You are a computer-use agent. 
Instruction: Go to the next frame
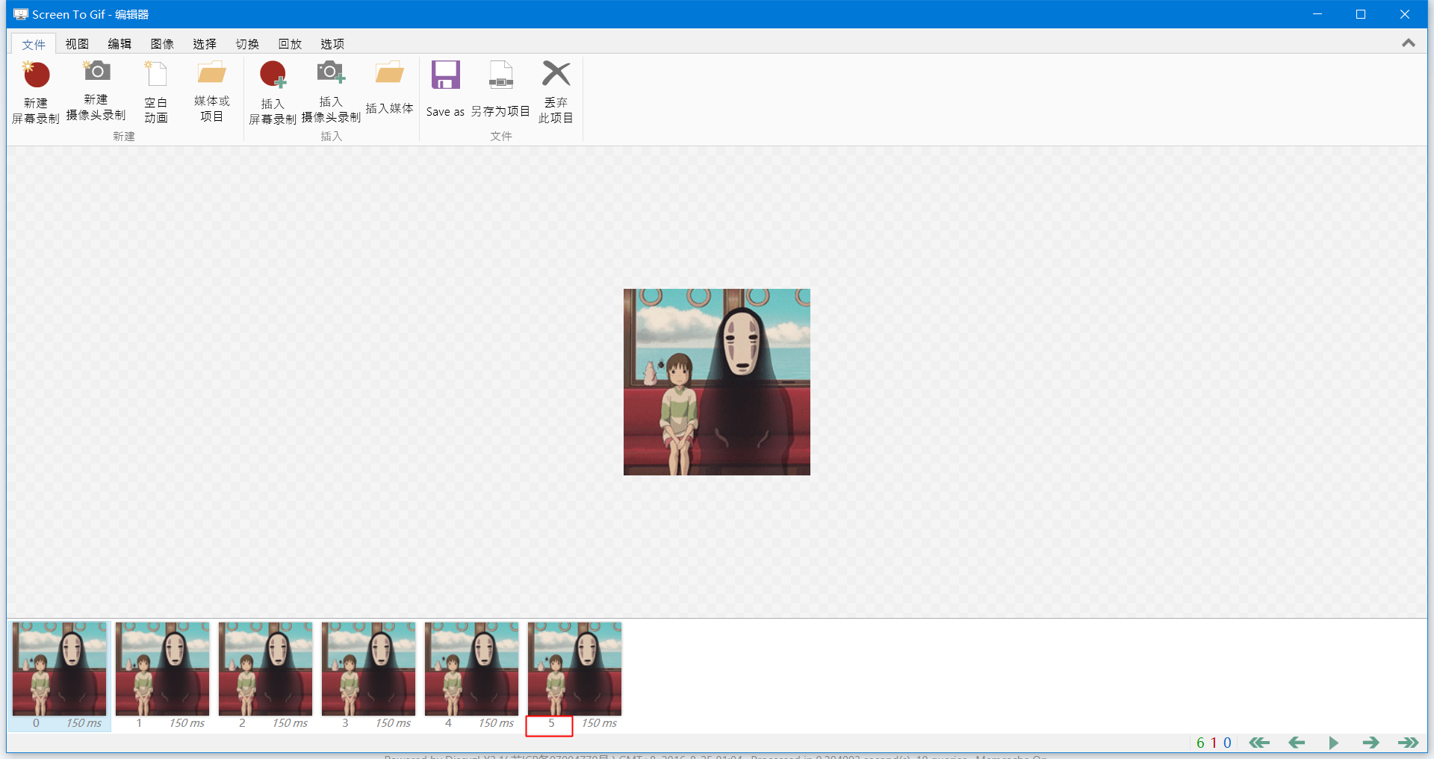tap(1371, 743)
